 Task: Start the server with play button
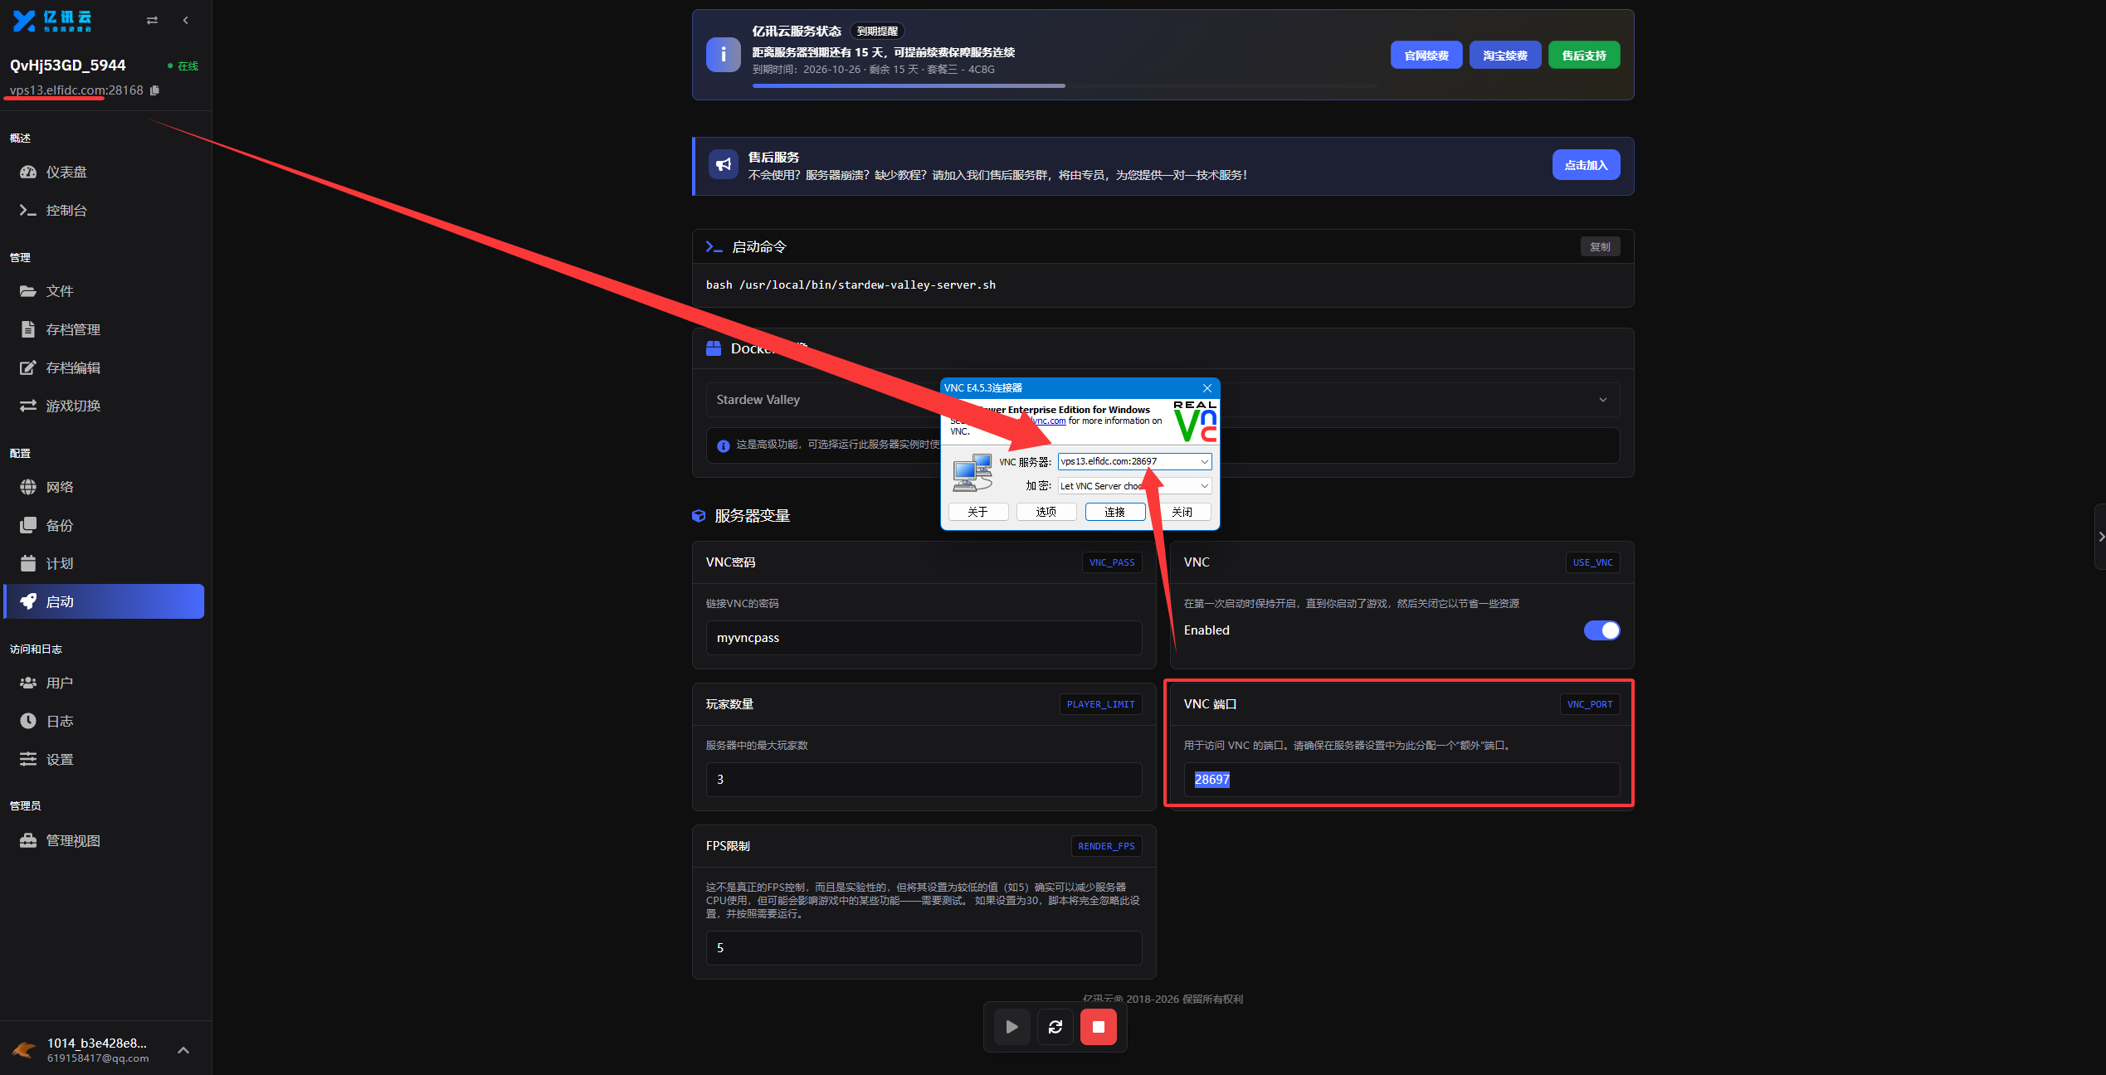[1012, 1027]
